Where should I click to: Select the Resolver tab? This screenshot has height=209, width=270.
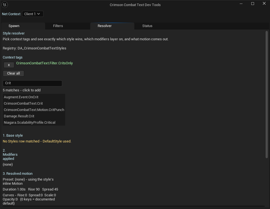[x=112, y=26]
